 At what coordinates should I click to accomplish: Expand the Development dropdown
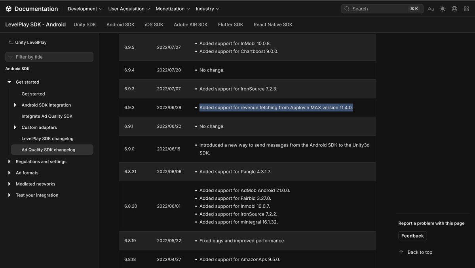click(85, 9)
